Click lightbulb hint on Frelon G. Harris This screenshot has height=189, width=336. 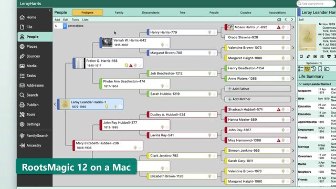point(126,65)
